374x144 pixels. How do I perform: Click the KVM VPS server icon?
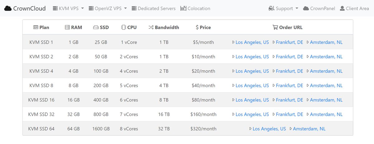tap(55, 8)
